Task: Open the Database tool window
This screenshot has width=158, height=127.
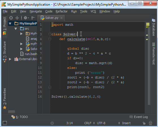Action: (x=153, y=27)
